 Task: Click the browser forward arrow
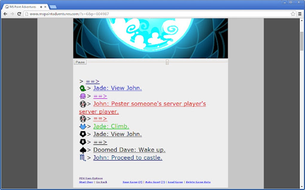click(x=12, y=14)
